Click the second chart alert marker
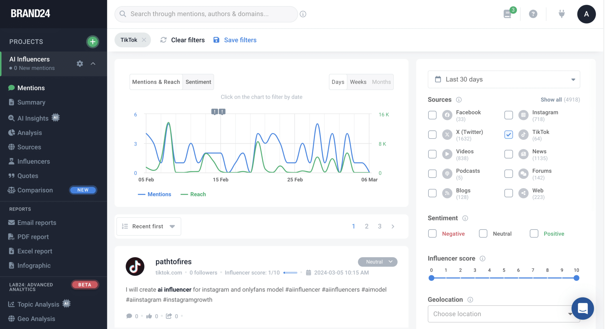Viewport: 605px width, 329px height. tap(222, 112)
